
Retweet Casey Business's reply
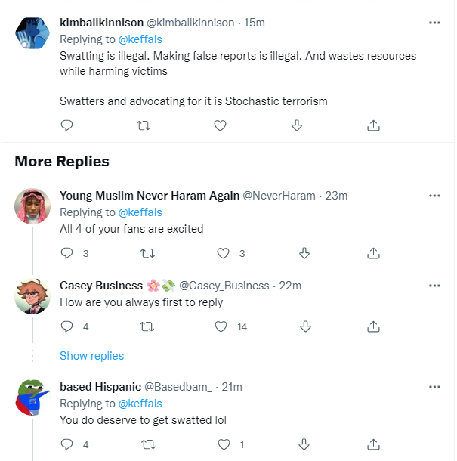[x=147, y=326]
